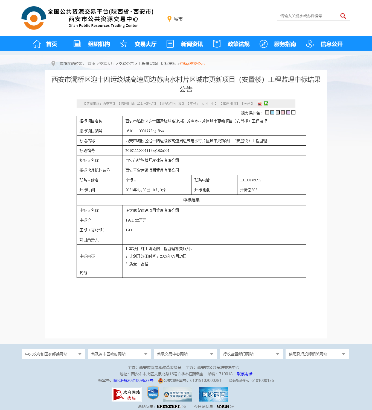This screenshot has height=410, width=372.
Task: Click the 政府网站找错 badge icon
Action: click(127, 394)
